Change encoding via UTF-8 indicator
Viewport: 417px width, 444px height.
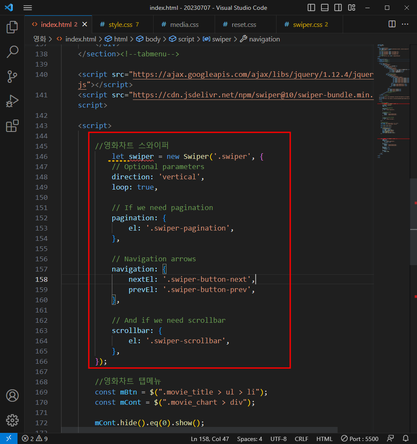point(278,438)
